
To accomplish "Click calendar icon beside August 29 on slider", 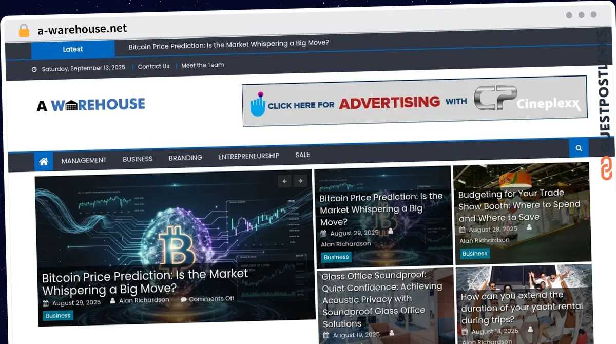I will pyautogui.click(x=46, y=303).
